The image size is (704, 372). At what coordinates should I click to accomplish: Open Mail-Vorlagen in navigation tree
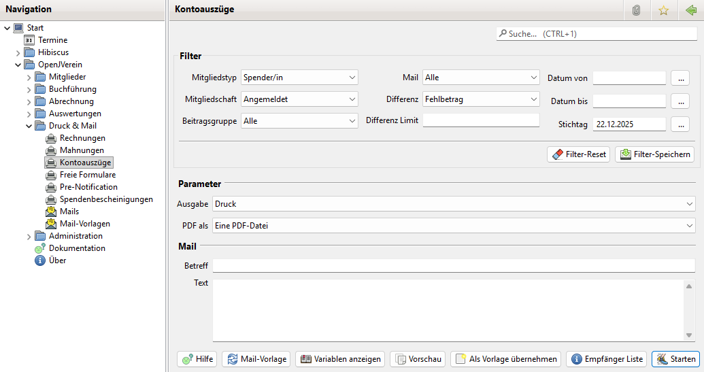click(84, 224)
